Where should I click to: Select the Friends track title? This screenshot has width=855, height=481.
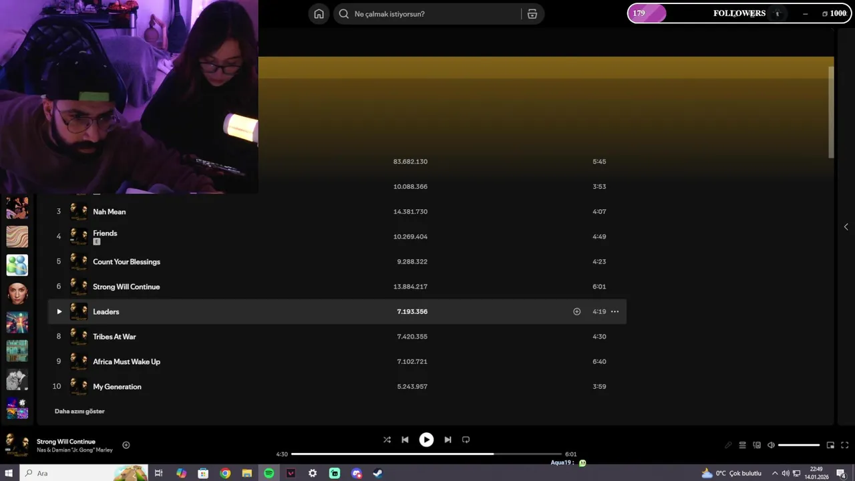(105, 233)
